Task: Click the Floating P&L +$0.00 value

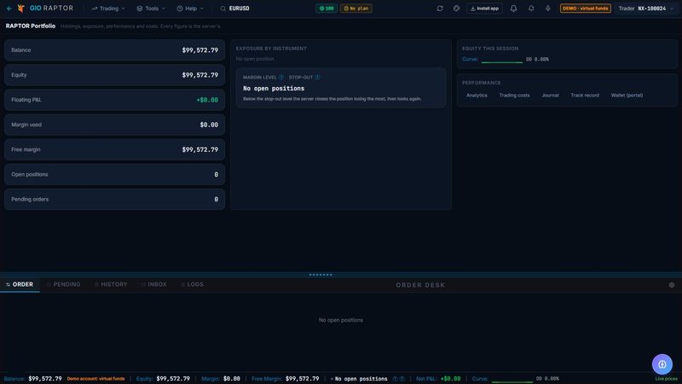Action: click(x=207, y=100)
